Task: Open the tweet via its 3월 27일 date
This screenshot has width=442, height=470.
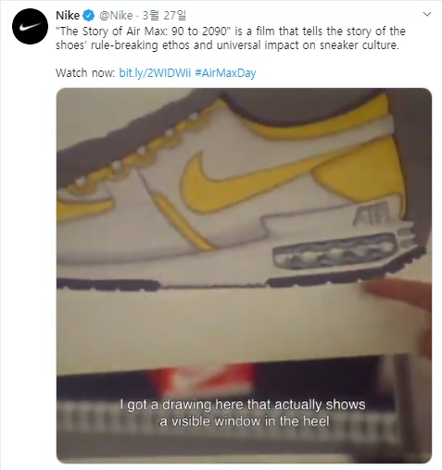Action: 164,16
